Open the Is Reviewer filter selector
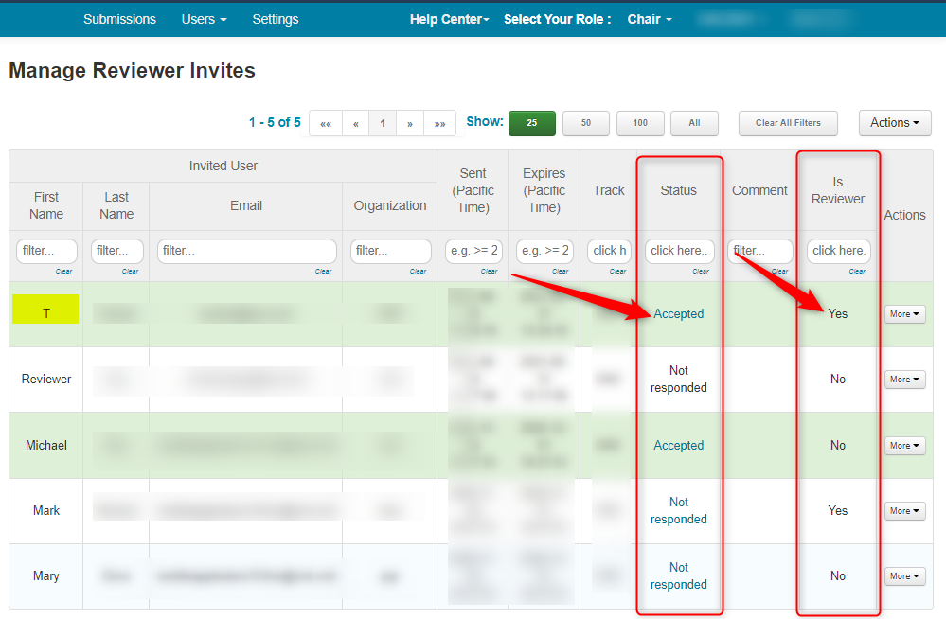 tap(839, 251)
